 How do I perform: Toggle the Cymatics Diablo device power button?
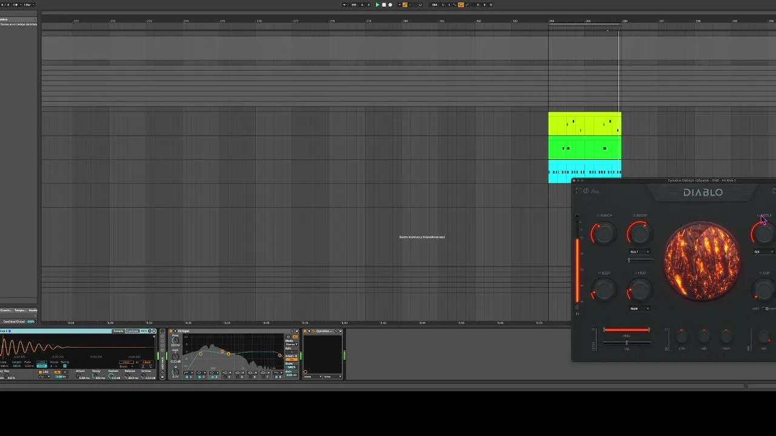(x=305, y=331)
